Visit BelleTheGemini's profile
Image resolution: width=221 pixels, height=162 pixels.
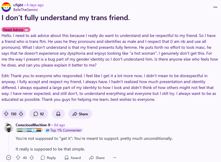25,10
